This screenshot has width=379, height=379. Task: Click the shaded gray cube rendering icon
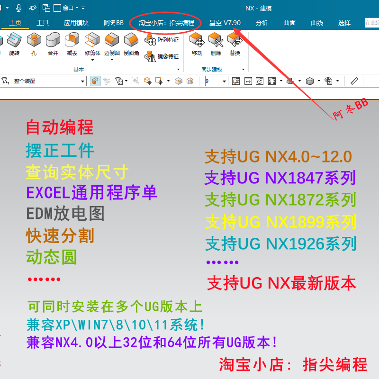pyautogui.click(x=310, y=81)
